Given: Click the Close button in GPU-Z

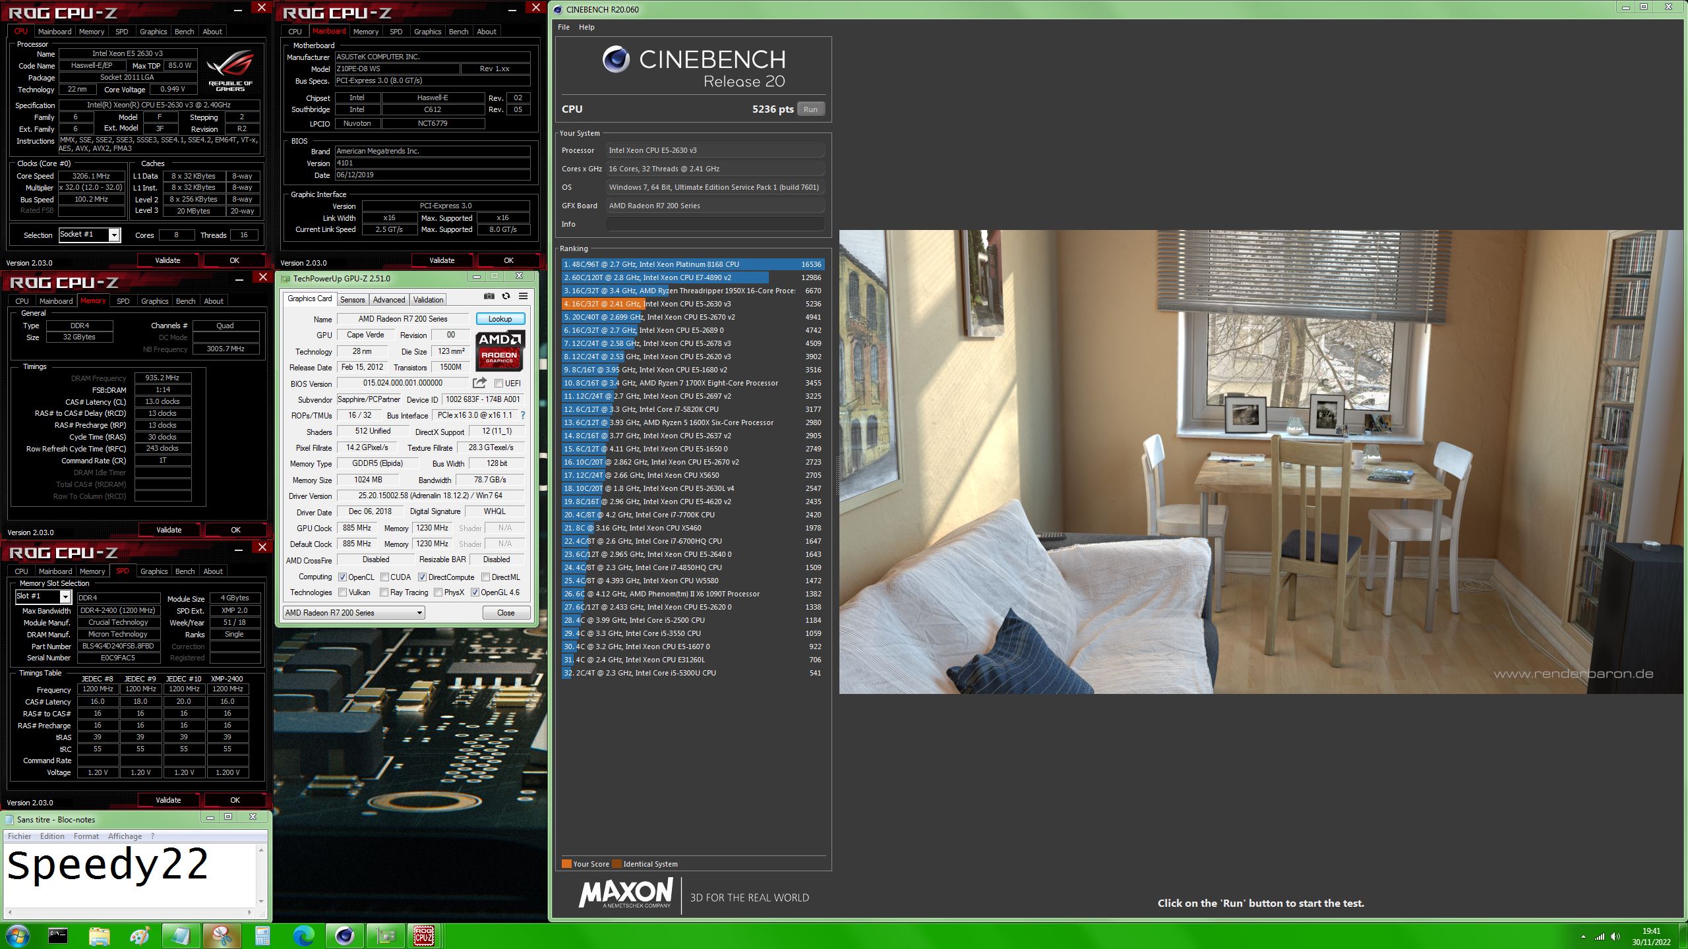Looking at the screenshot, I should pos(506,613).
